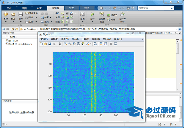Click the up one folder level icon
The width and height of the screenshot is (184, 128).
click(x=12, y=29)
